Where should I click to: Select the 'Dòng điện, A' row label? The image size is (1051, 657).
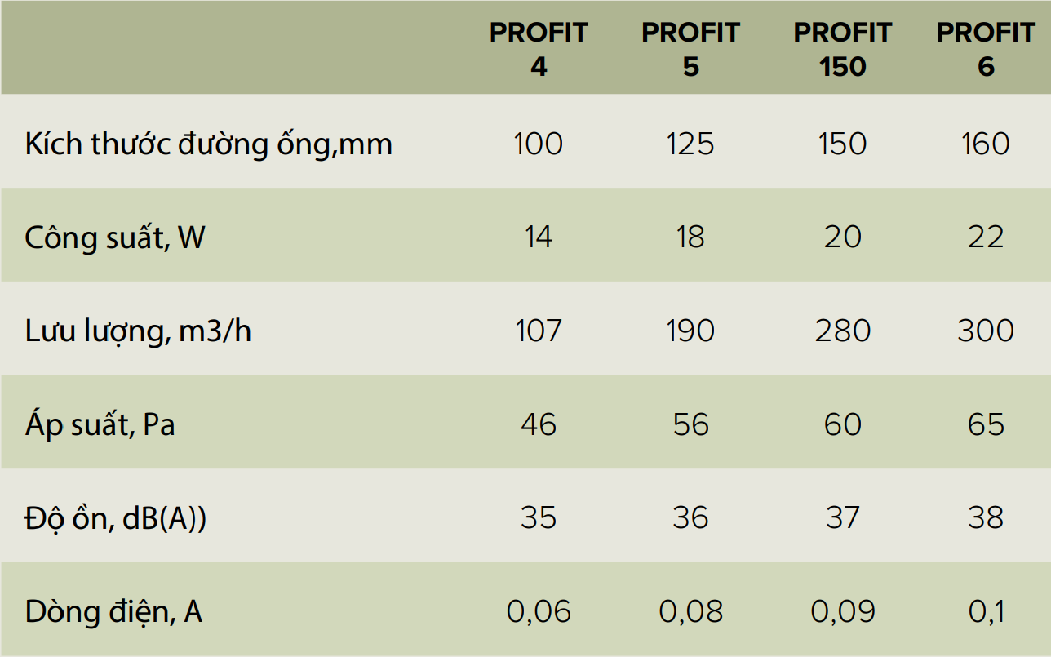(113, 612)
